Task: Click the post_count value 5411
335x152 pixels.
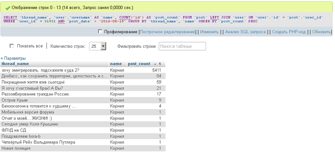Action: pyautogui.click(x=156, y=70)
